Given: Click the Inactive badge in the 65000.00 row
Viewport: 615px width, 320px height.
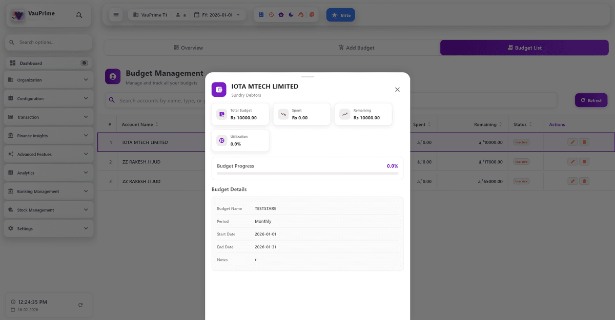Looking at the screenshot, I should (521, 181).
